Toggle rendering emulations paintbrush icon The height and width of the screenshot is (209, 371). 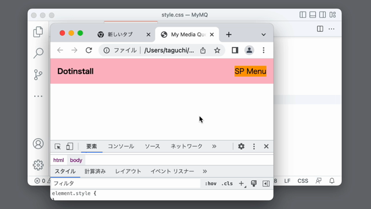pyautogui.click(x=254, y=183)
